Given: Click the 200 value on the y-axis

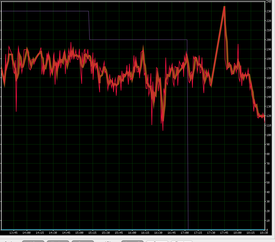Looking at the screenshot, I should click(269, 40).
